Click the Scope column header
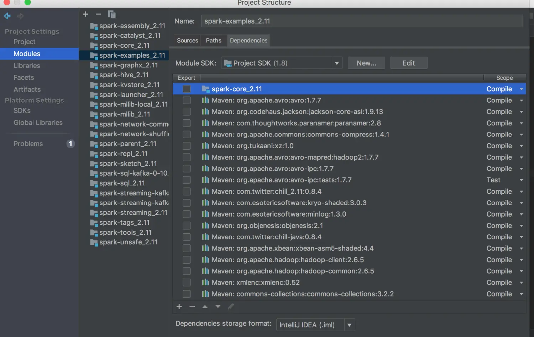 coord(504,78)
